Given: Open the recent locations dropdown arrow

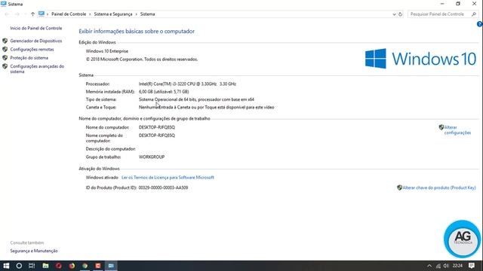Looking at the screenshot, I should [x=25, y=14].
